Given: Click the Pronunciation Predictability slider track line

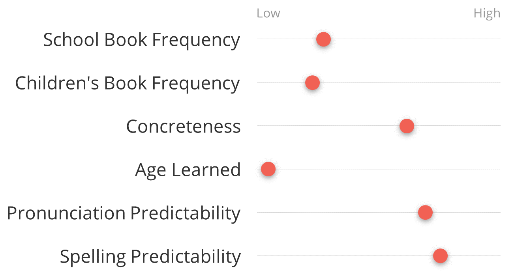Looking at the screenshot, I should 379,213.
